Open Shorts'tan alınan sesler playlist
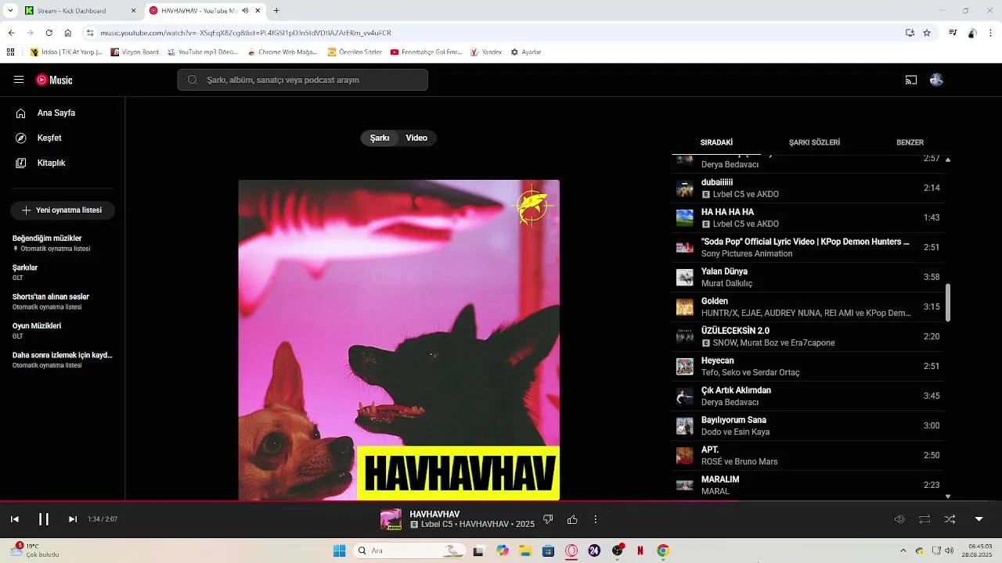The image size is (1002, 563). click(63, 302)
